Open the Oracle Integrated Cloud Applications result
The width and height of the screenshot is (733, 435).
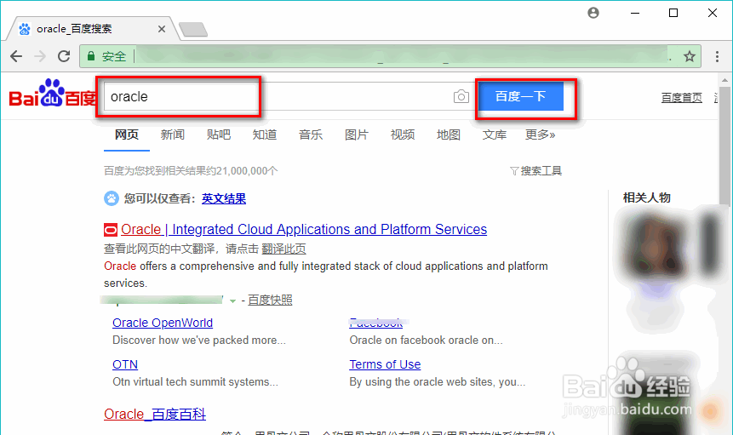(304, 229)
